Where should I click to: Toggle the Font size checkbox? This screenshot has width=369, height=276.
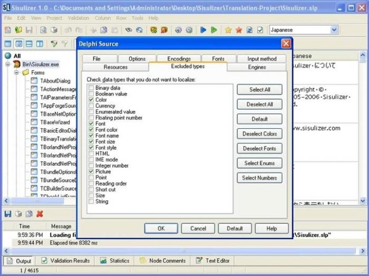91,141
